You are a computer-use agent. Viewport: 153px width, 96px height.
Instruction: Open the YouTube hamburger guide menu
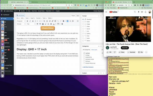coord(106,12)
